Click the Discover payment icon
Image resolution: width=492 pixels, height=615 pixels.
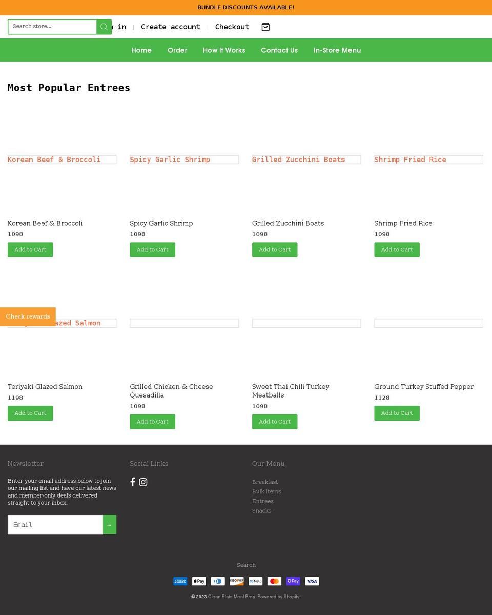click(237, 581)
